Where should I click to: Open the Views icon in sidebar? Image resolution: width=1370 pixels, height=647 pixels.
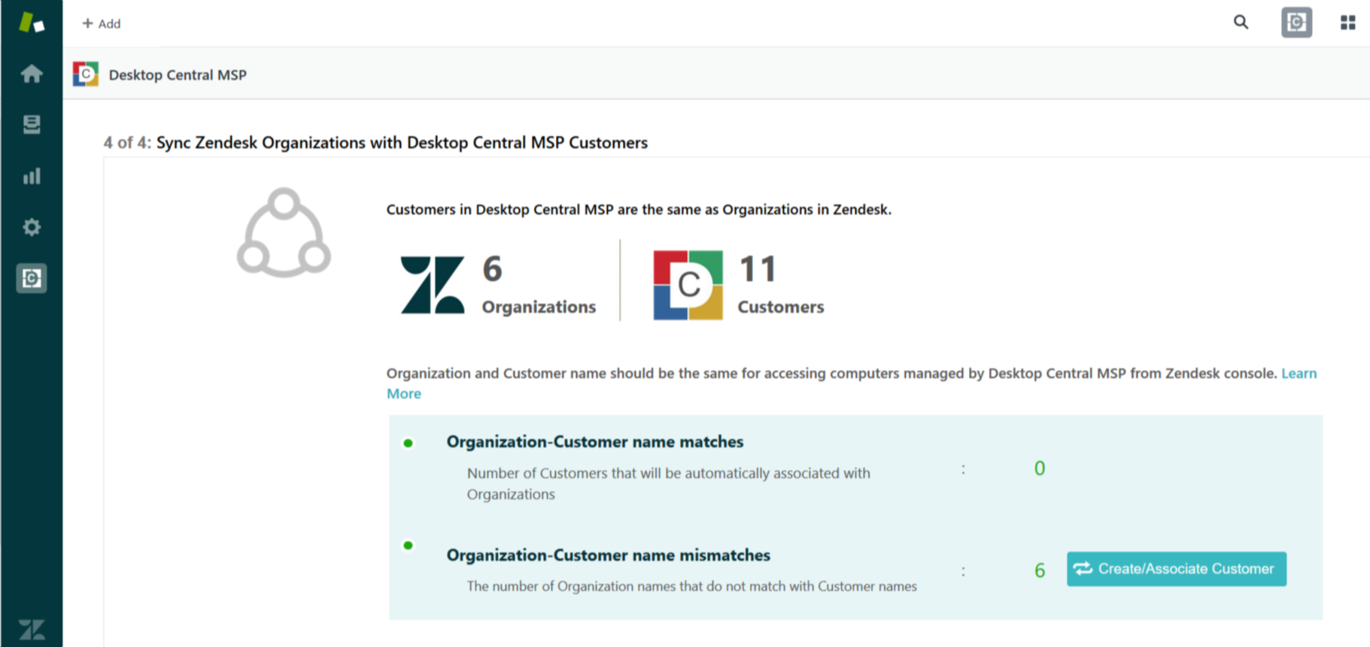(x=32, y=124)
